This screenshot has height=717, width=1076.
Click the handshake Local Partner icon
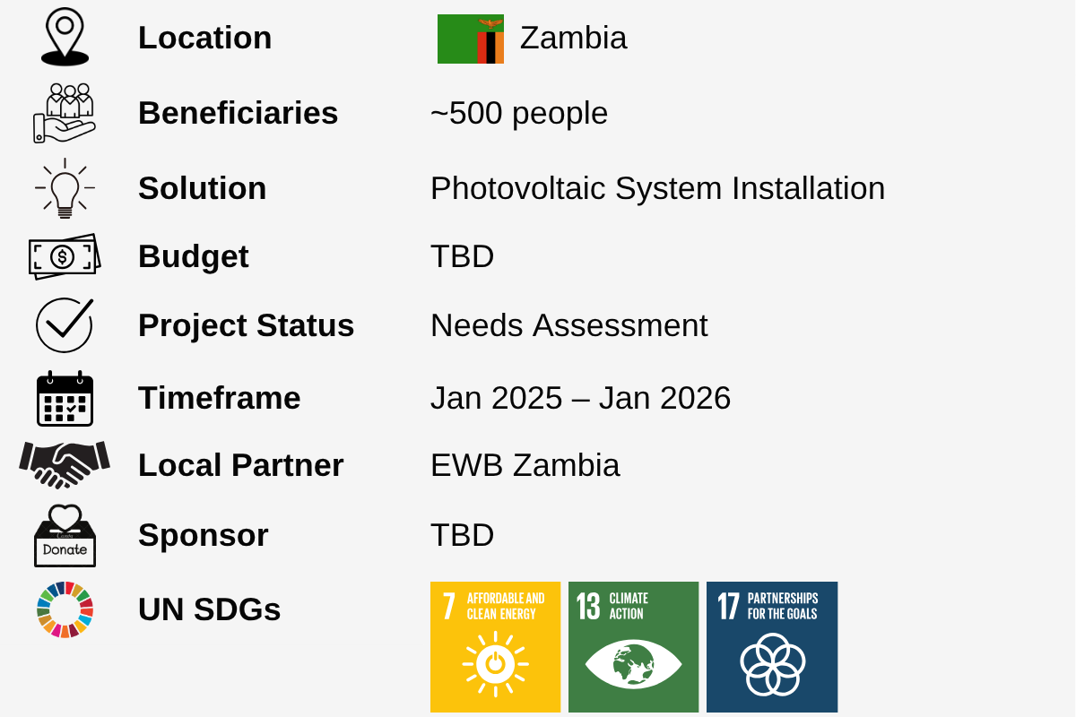point(65,464)
